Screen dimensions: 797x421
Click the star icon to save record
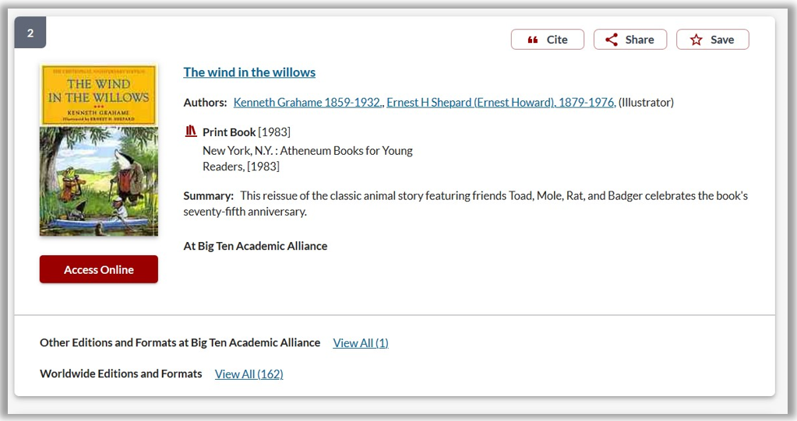(x=696, y=40)
